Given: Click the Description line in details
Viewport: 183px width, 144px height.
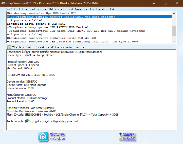Looking at the screenshot, I should [54, 52].
